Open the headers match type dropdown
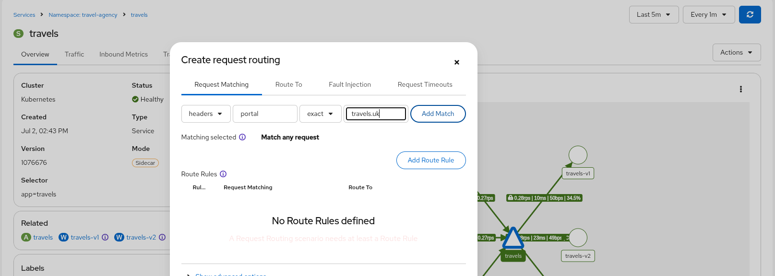The image size is (775, 276). click(206, 114)
